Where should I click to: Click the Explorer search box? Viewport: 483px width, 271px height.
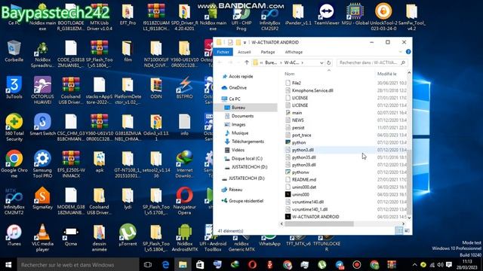click(372, 62)
